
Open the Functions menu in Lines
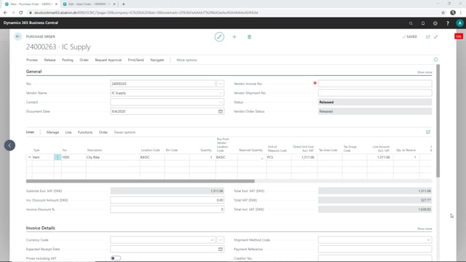click(85, 132)
